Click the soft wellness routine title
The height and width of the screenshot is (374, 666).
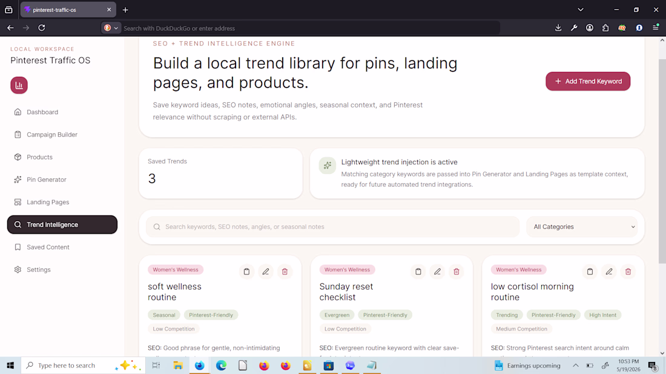174,292
